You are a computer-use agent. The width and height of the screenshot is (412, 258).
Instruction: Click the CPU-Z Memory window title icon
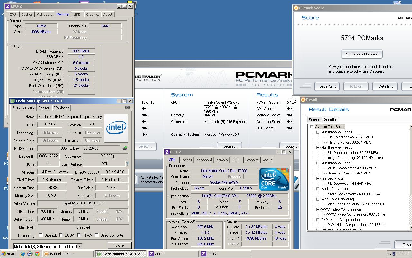[x=8, y=6]
